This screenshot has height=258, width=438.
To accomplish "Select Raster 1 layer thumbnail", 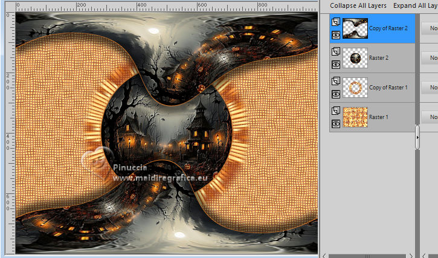I will tap(355, 117).
